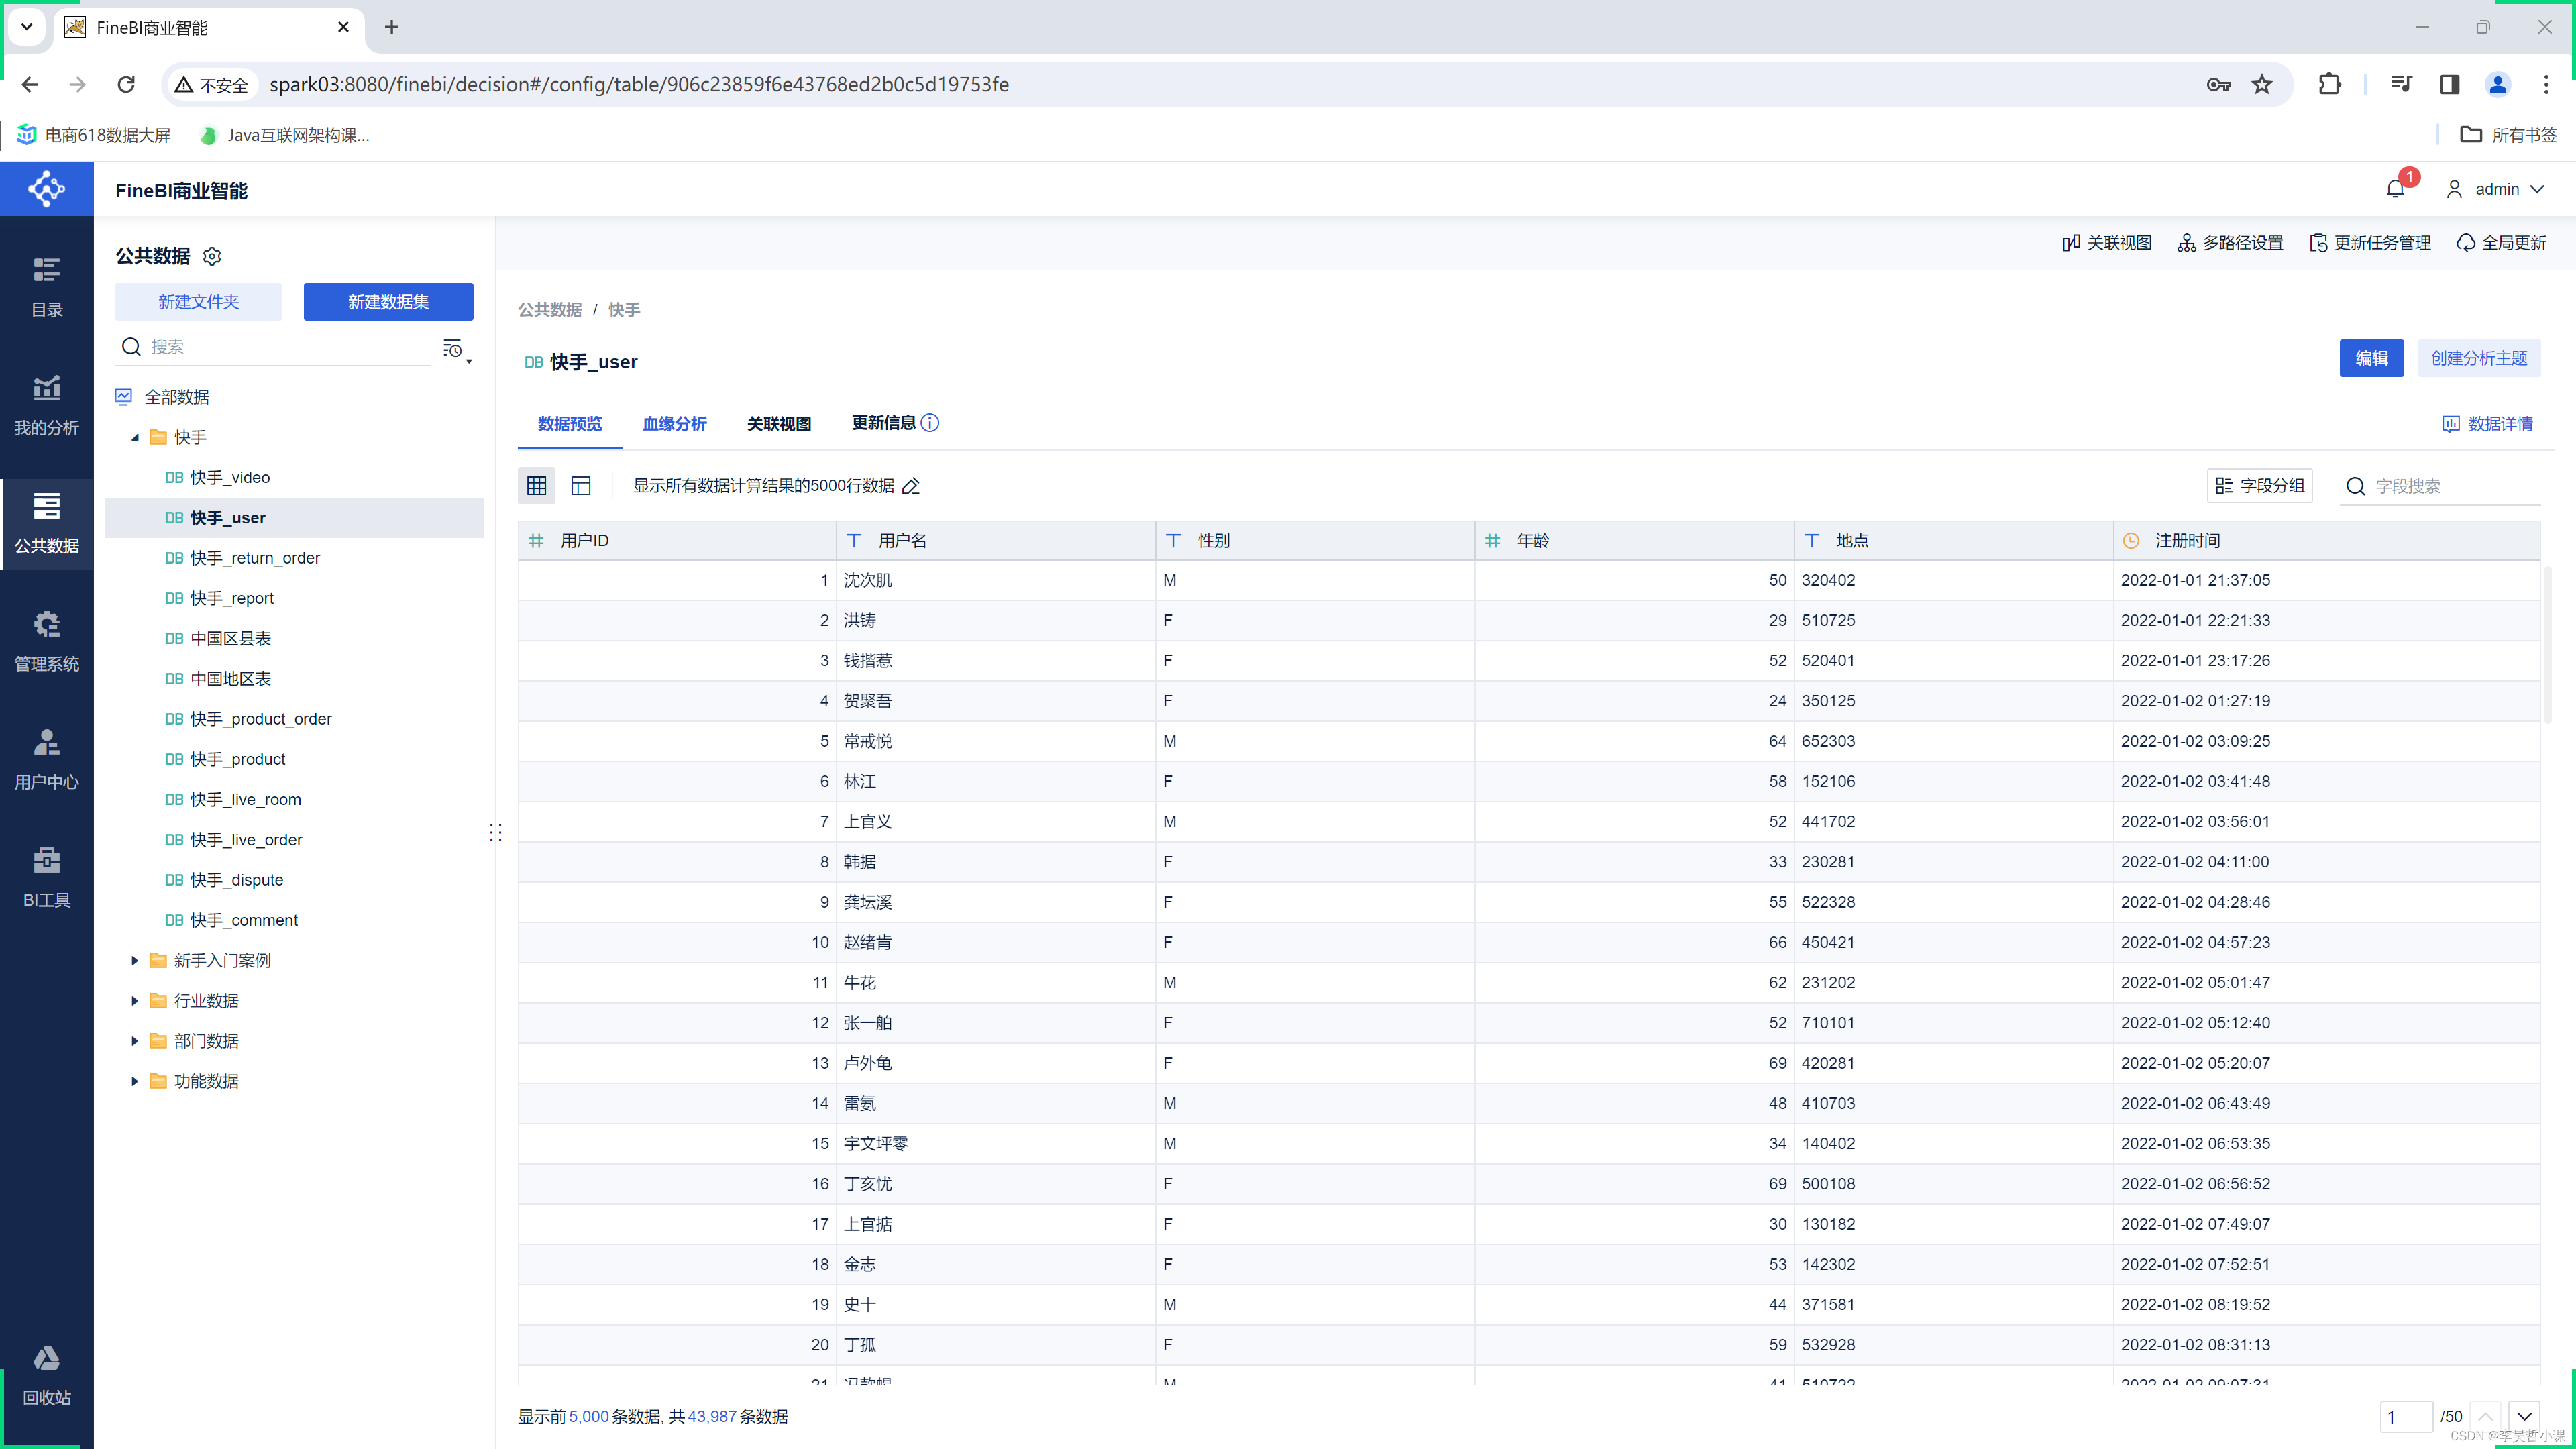This screenshot has height=1449, width=2576.
Task: Expand the 行业数据 folder
Action: 135,1000
